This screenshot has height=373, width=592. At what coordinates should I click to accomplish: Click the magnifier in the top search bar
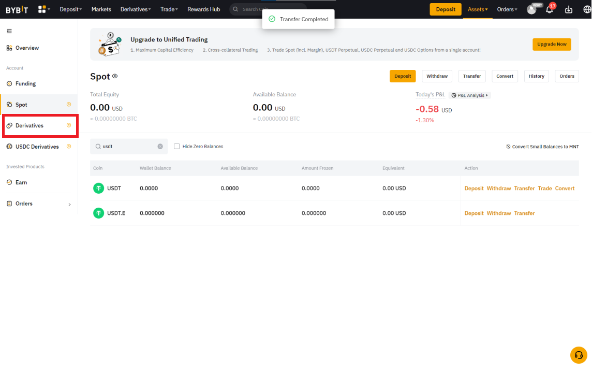click(235, 9)
